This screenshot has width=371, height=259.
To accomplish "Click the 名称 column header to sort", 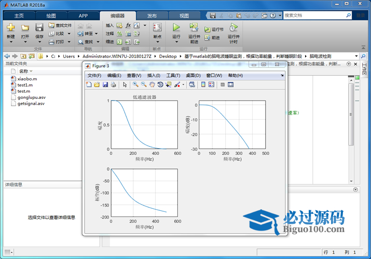I will [x=24, y=71].
